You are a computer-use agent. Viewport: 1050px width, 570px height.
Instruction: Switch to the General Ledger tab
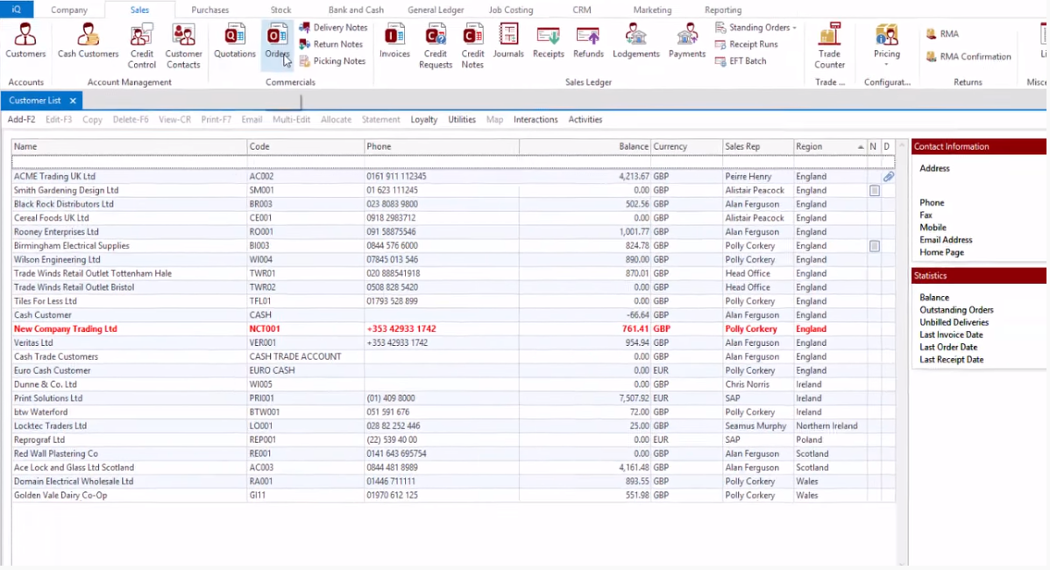(436, 10)
